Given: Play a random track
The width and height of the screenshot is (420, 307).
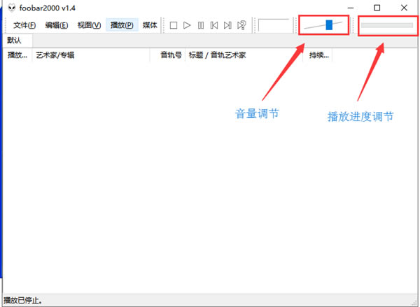Looking at the screenshot, I should pyautogui.click(x=241, y=25).
